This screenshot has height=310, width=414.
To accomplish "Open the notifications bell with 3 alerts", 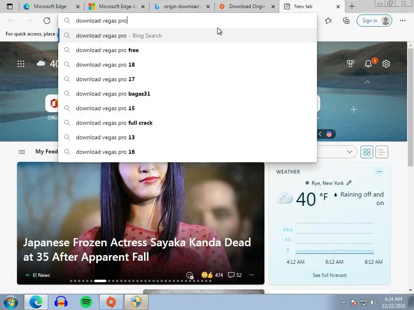I will pos(369,63).
